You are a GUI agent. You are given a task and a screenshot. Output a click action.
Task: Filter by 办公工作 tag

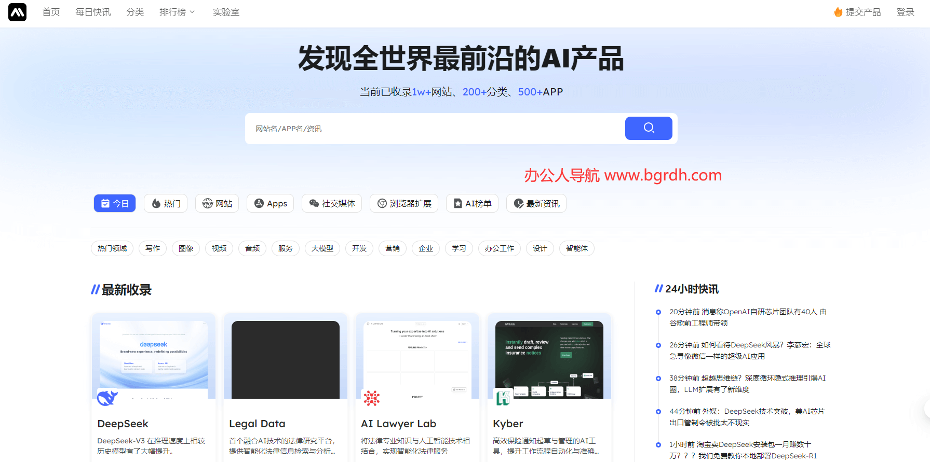[500, 248]
